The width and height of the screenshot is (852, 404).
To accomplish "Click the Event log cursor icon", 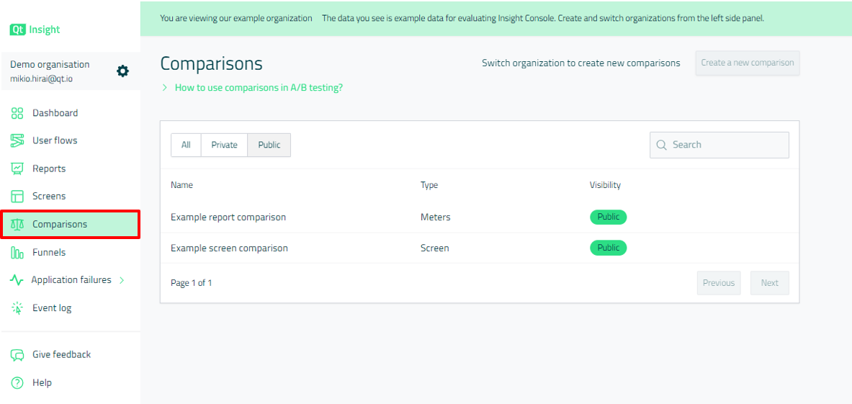I will pos(17,308).
